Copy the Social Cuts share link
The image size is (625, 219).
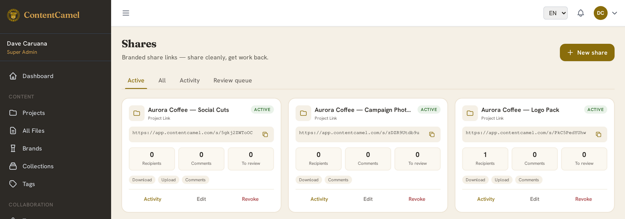pyautogui.click(x=265, y=134)
